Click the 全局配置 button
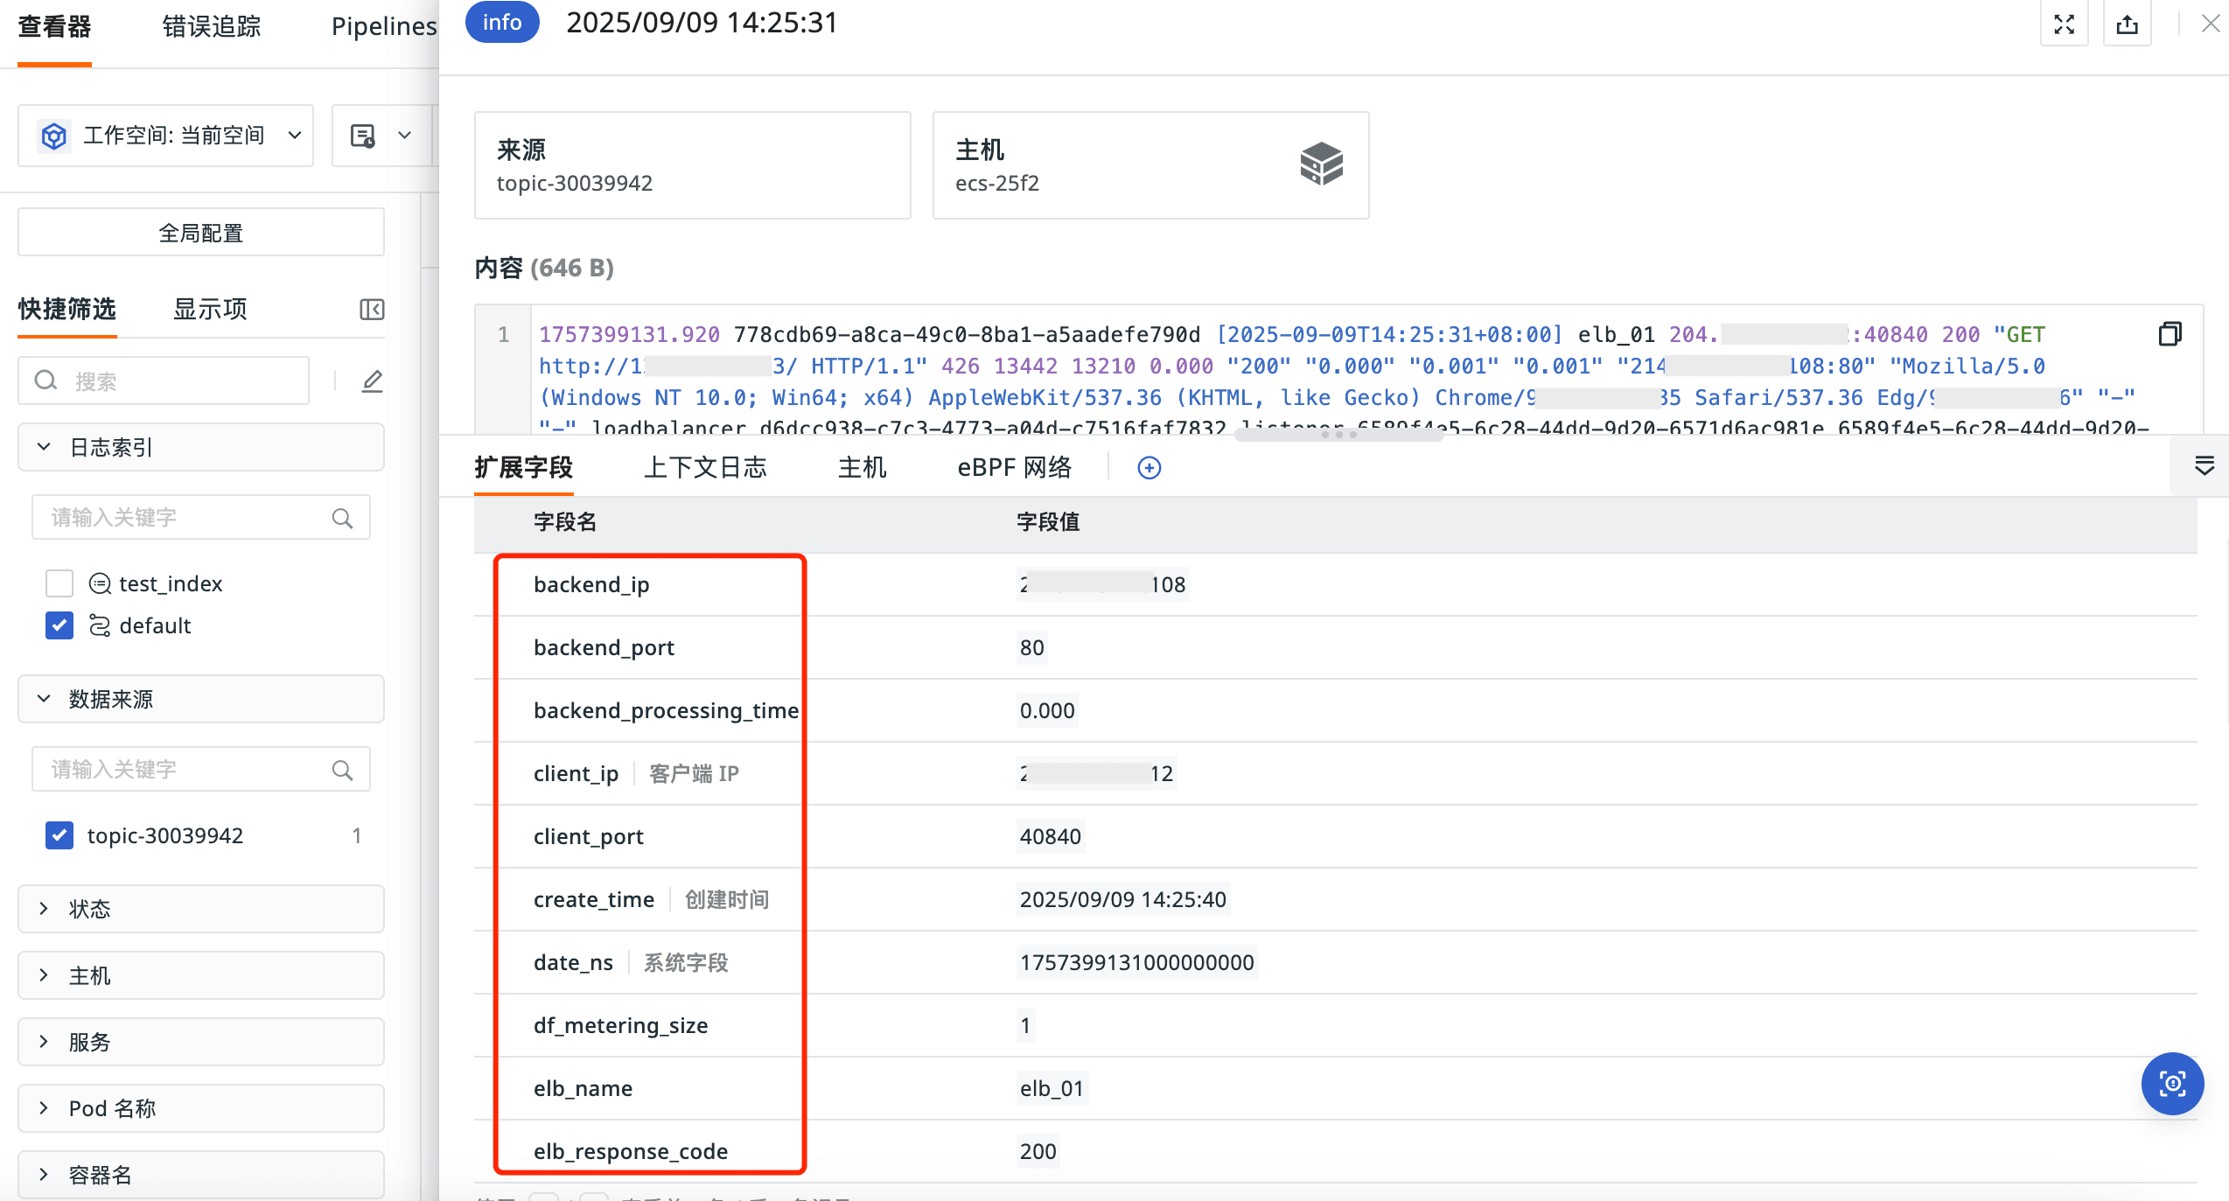The width and height of the screenshot is (2229, 1201). (x=200, y=233)
